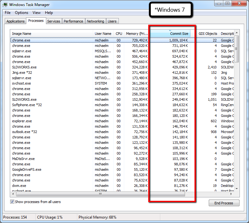Open the Help menu
Screen dimensions: 249x223
(49, 13)
